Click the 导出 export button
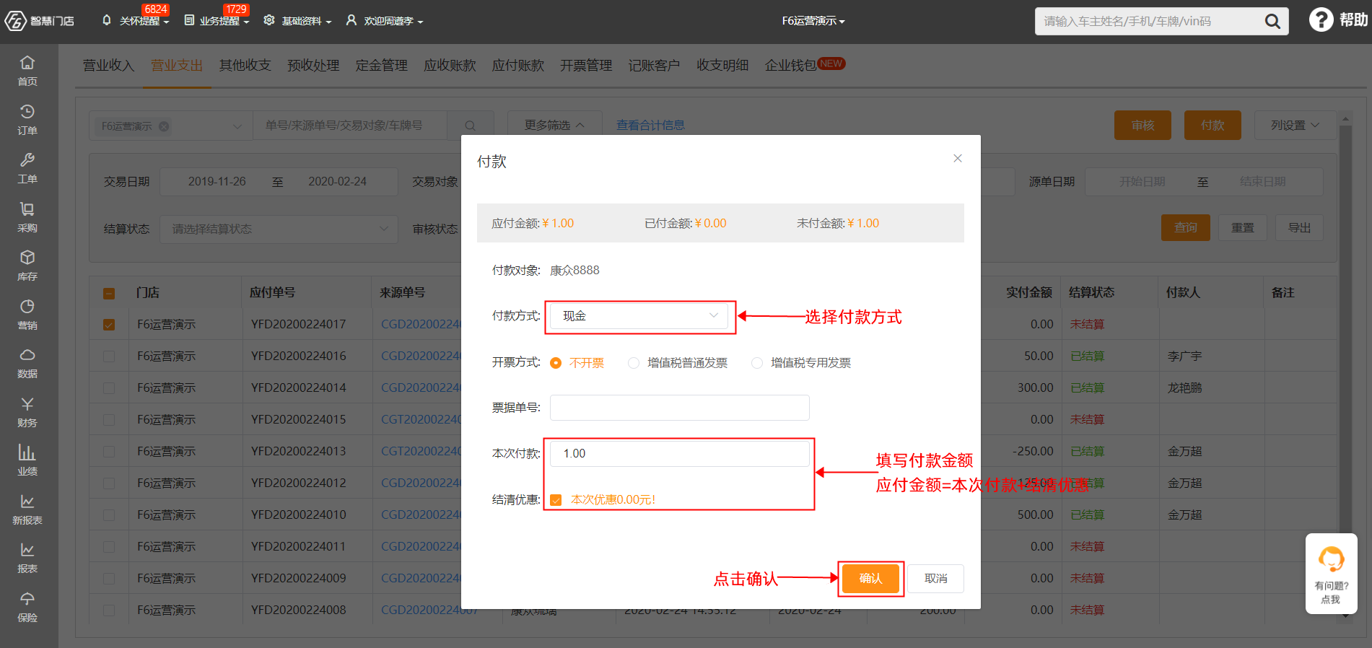The height and width of the screenshot is (648, 1372). coord(1300,228)
